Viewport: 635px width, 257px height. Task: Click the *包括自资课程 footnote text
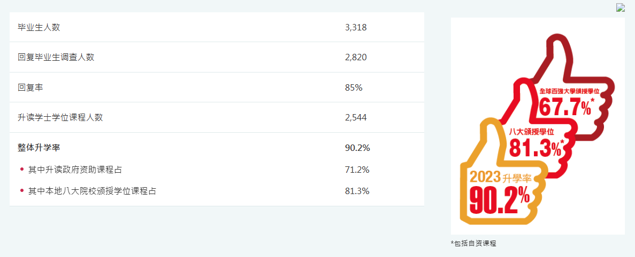click(473, 243)
